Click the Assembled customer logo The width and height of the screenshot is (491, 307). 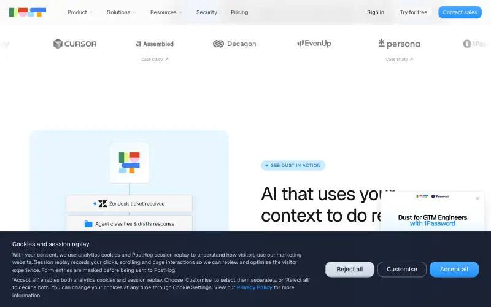coord(155,44)
